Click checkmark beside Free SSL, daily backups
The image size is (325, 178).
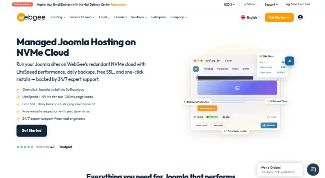point(18,104)
